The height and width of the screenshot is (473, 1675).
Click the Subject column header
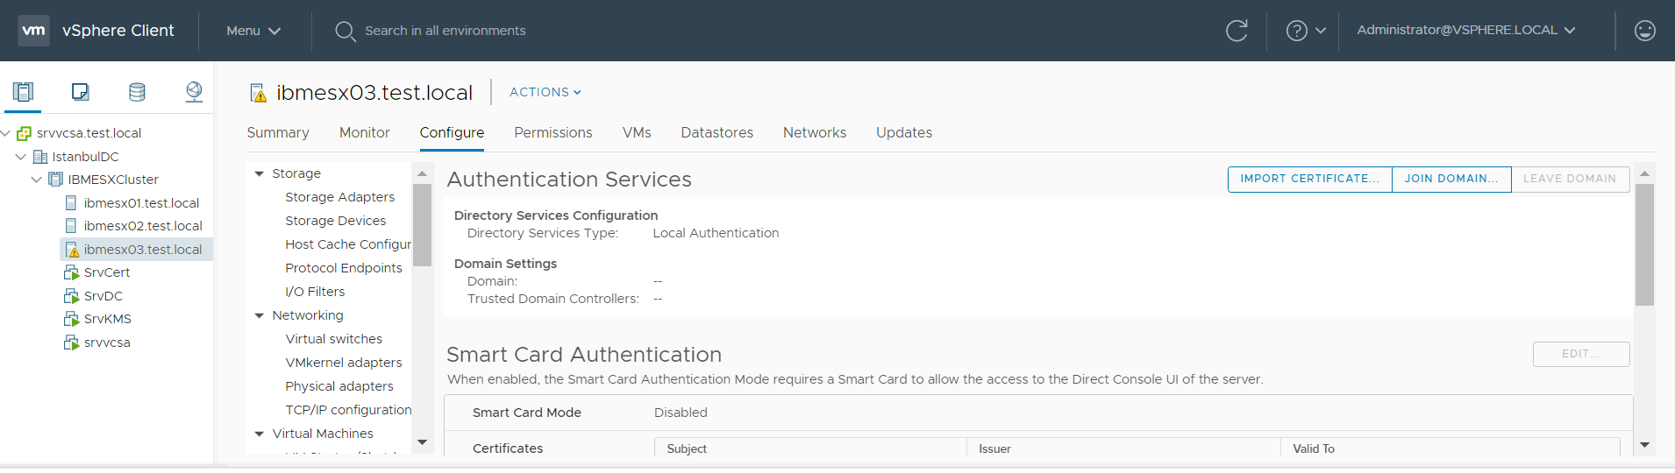(810, 448)
